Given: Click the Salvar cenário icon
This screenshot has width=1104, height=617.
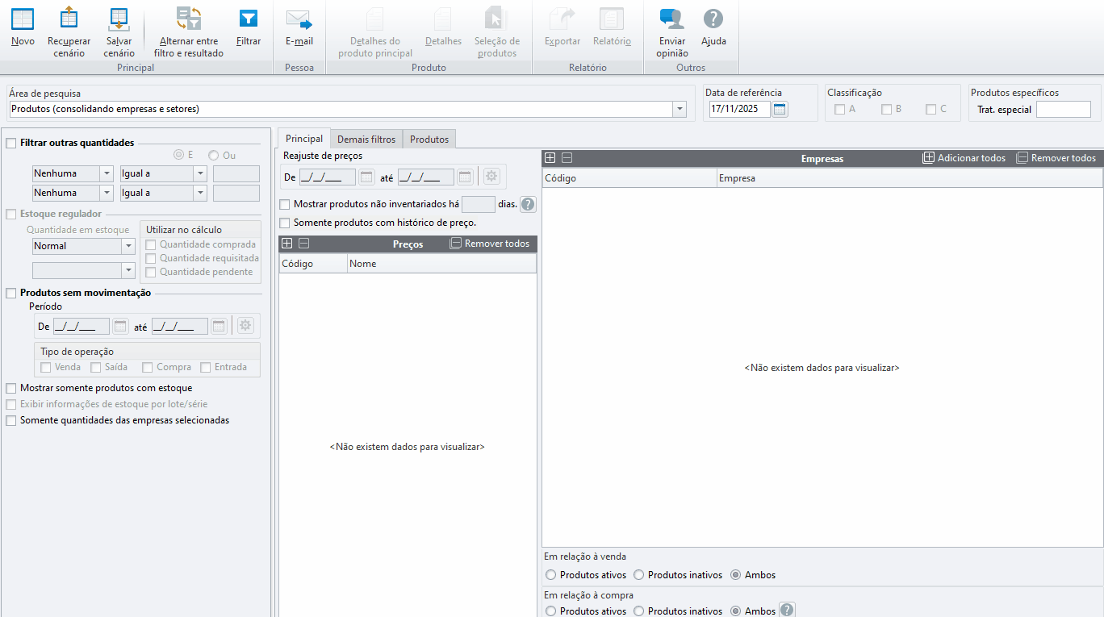Looking at the screenshot, I should point(119,19).
